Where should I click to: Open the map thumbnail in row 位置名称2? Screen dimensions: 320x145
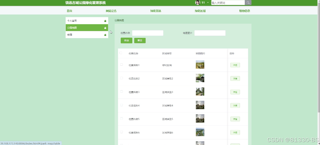click(200, 78)
